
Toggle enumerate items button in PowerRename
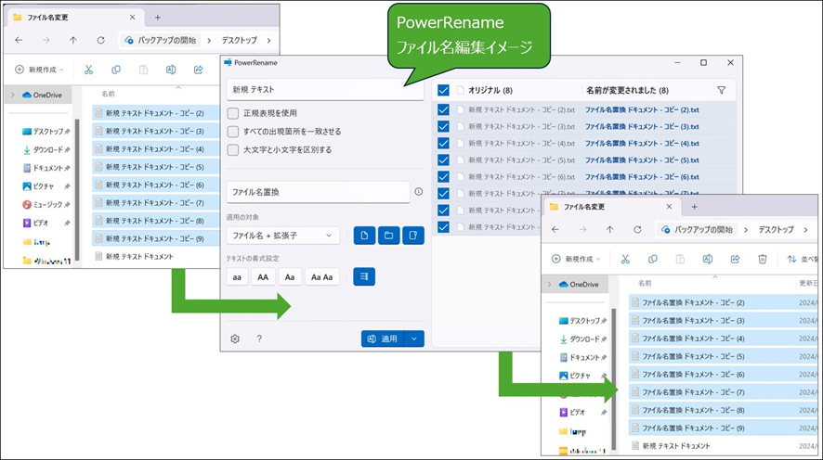364,276
